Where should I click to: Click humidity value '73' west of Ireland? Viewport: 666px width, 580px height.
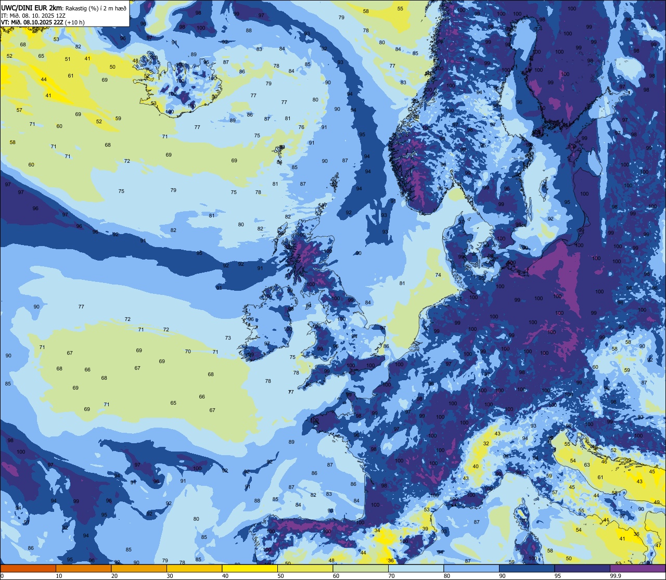[x=228, y=338]
